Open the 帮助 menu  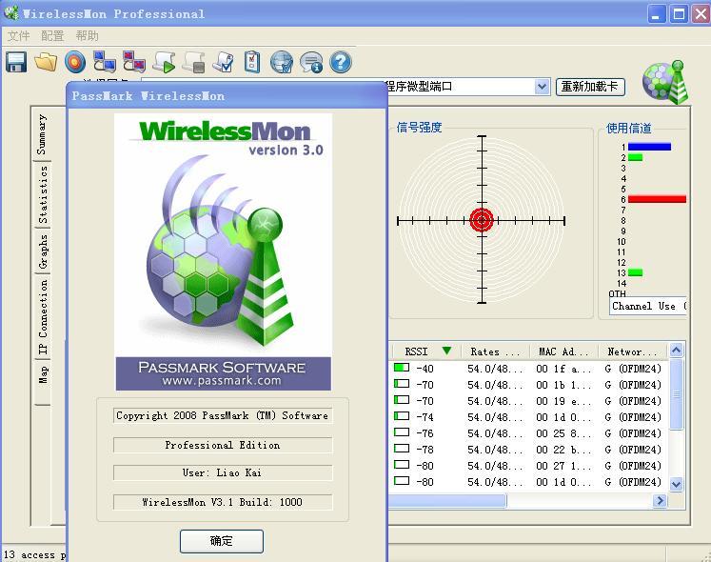pos(87,36)
